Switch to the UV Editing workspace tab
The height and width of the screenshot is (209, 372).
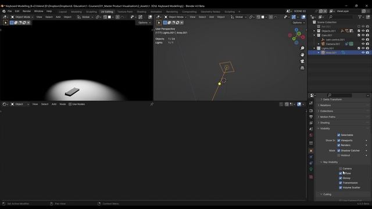(107, 12)
